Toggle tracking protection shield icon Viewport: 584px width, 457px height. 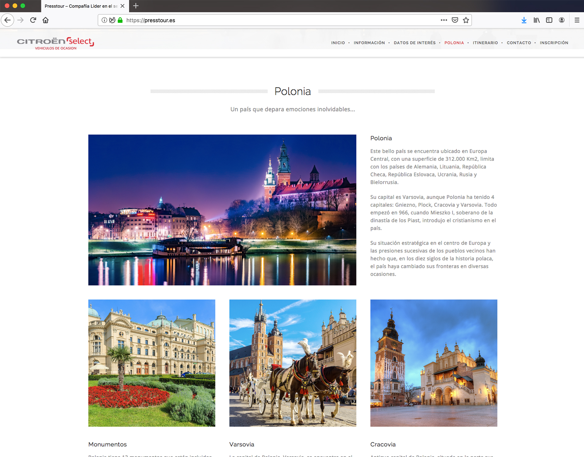tap(112, 20)
